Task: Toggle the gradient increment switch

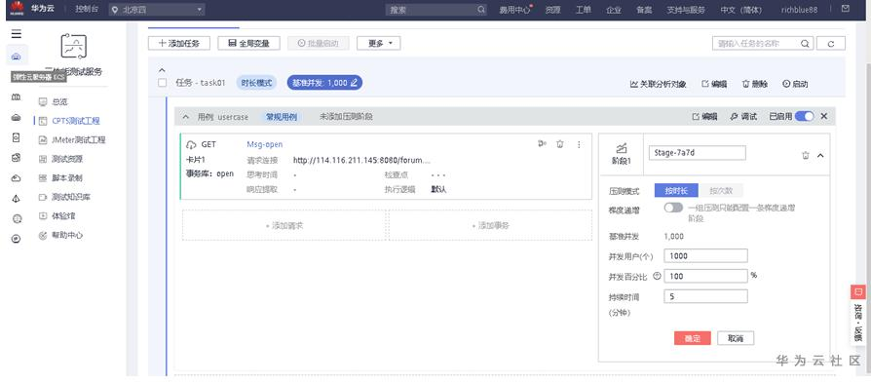Action: pos(673,208)
